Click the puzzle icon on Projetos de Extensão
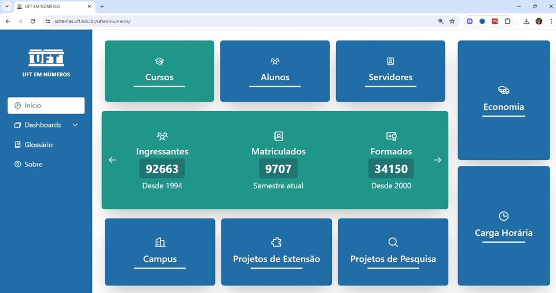The height and width of the screenshot is (293, 556). (276, 242)
